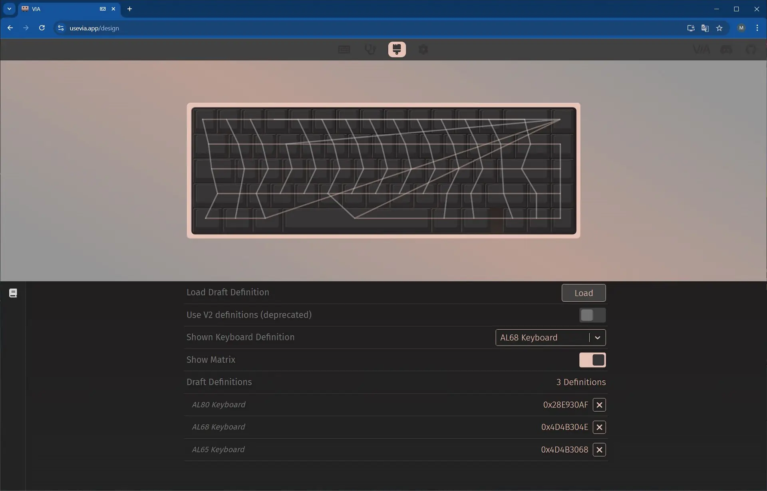The image size is (767, 491).
Task: Open browser tab search dropdown
Action: [9, 9]
